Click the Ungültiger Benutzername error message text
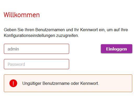 point(61,83)
